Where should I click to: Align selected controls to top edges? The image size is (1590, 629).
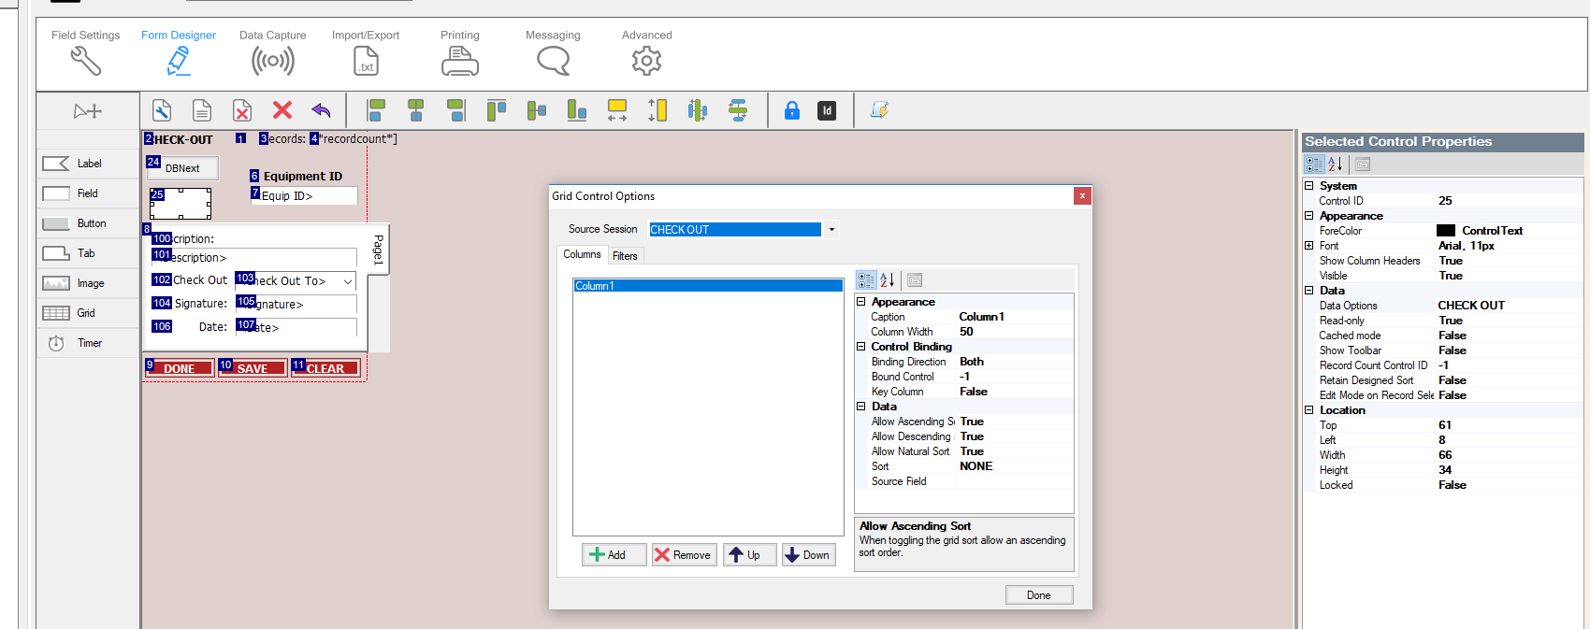497,110
